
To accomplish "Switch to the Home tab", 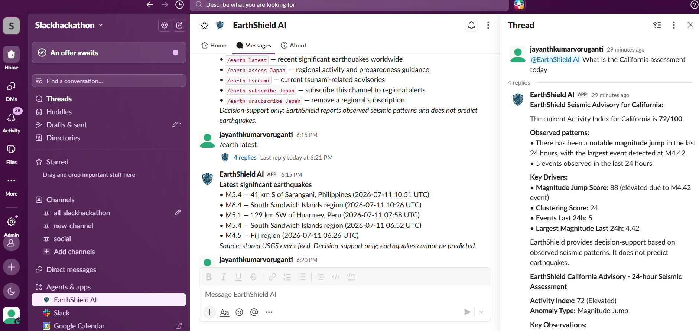I will click(x=214, y=45).
